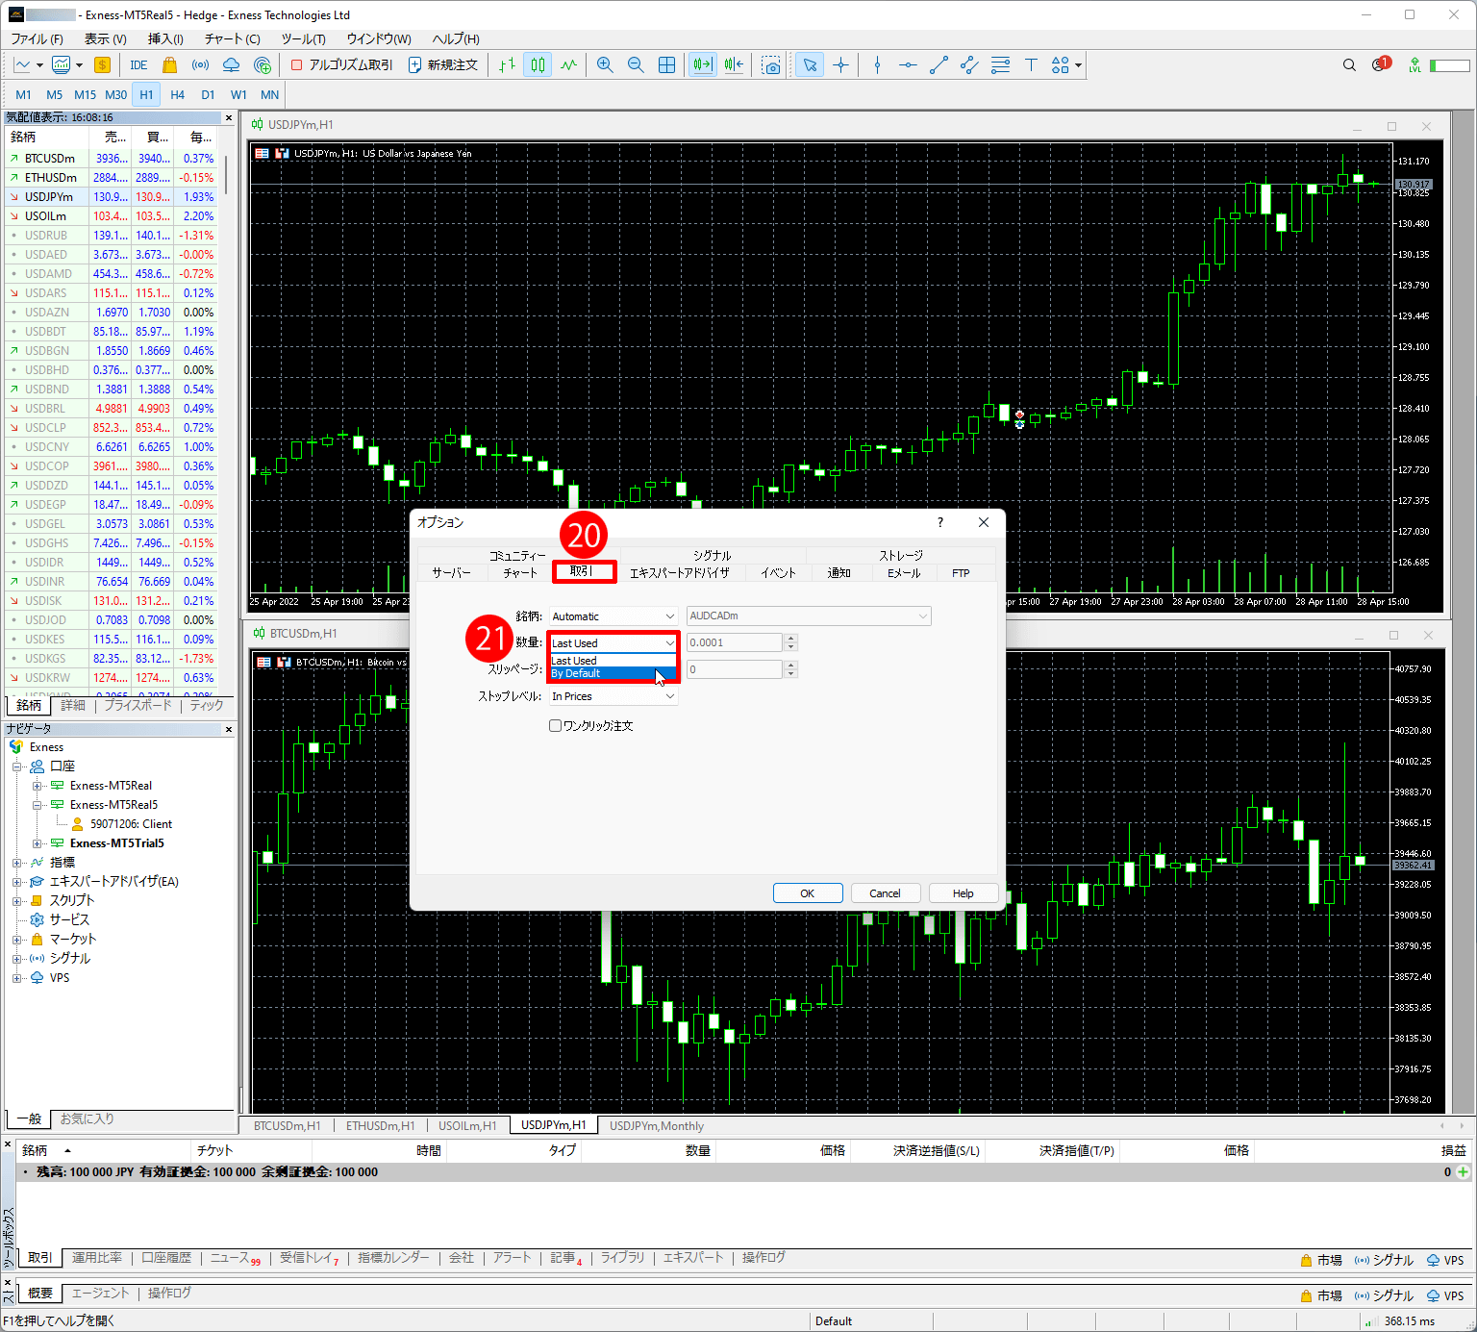
Task: Increase the volume value with up stepper
Action: coord(791,639)
